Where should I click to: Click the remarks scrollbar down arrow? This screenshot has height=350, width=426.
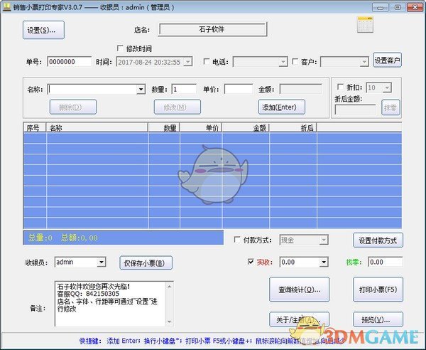(x=169, y=322)
